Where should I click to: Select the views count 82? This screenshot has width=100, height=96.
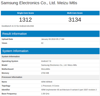pos(42,43)
